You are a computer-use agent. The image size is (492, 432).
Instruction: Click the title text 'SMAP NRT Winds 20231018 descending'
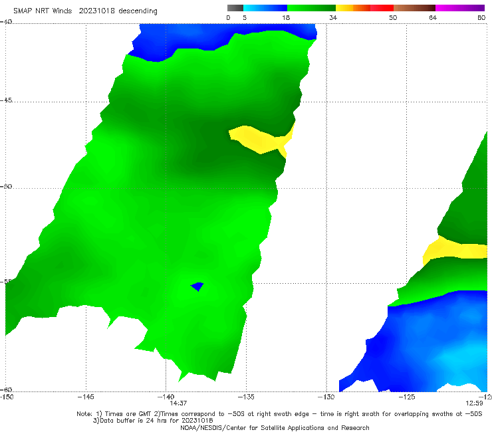point(85,11)
